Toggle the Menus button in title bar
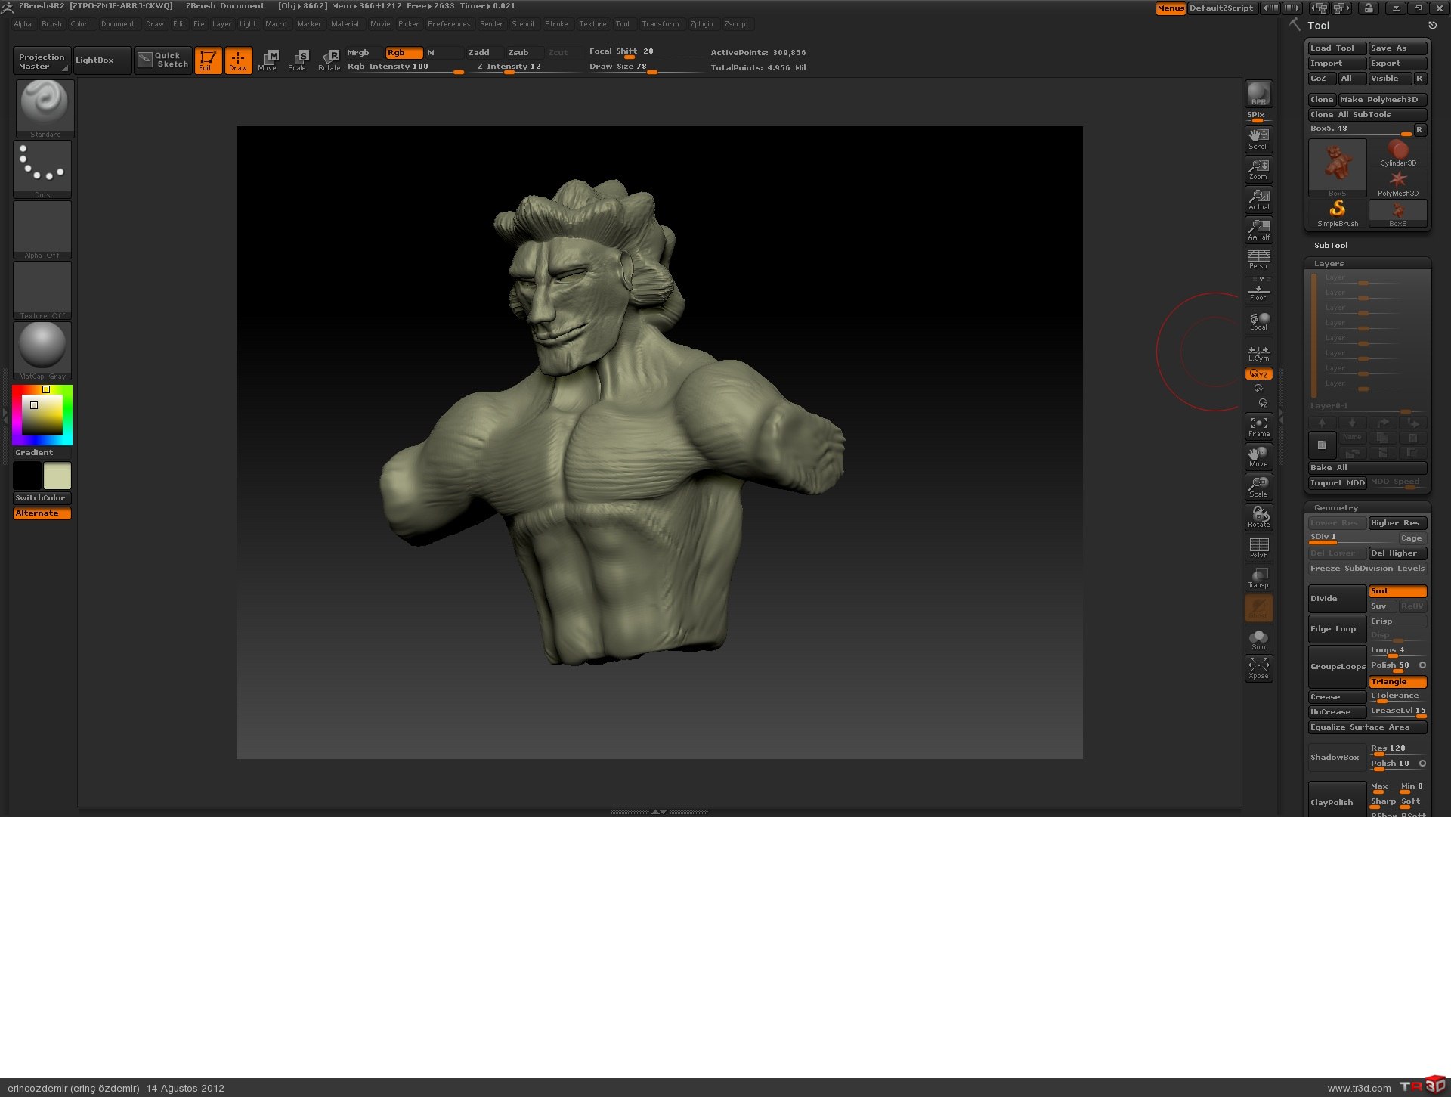1451x1097 pixels. pos(1170,8)
